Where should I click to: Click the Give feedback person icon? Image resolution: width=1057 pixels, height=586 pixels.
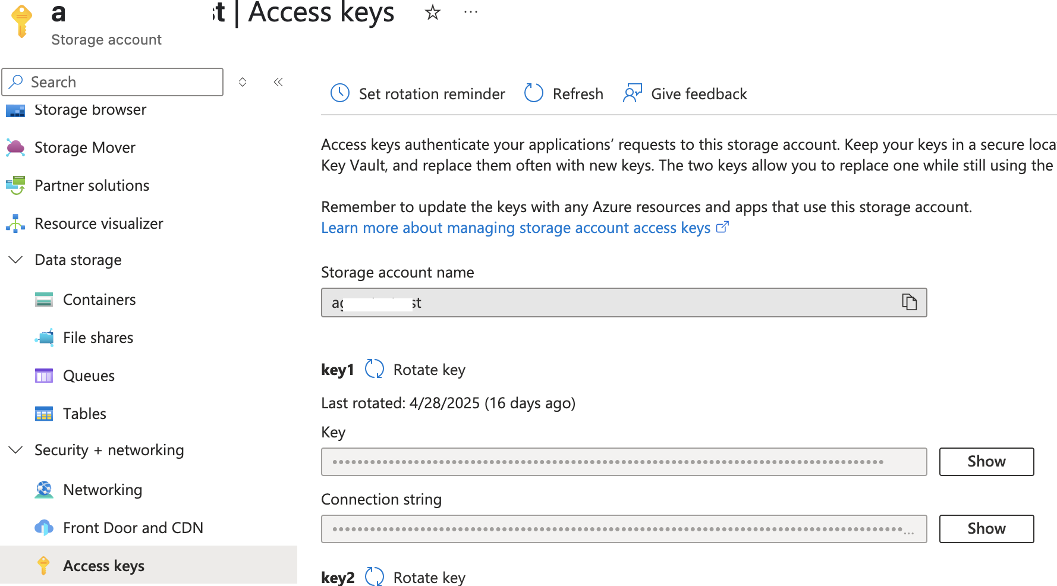(633, 93)
